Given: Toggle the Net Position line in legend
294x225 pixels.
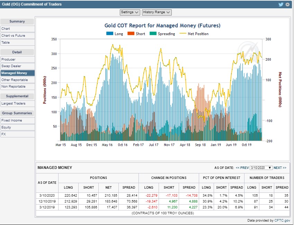Looking at the screenshot, I should pos(194,34).
